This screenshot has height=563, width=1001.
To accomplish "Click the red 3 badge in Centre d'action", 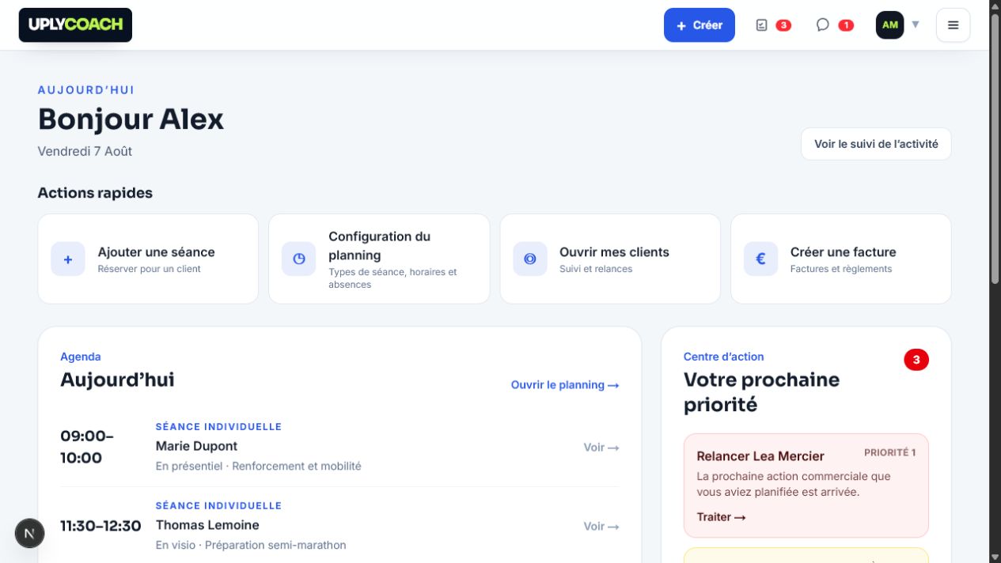I will pyautogui.click(x=916, y=360).
